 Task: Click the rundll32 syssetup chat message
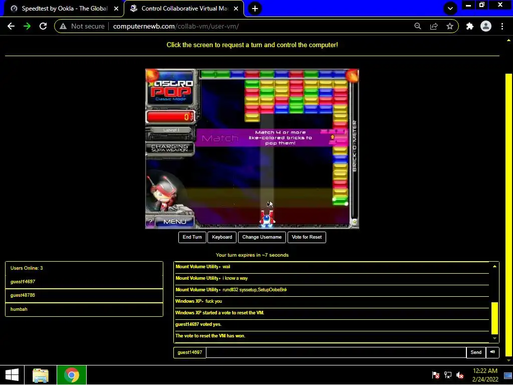coord(254,290)
